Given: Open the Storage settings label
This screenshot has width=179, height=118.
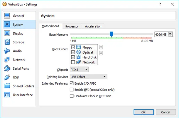Looking at the screenshot, I should click(18, 42).
